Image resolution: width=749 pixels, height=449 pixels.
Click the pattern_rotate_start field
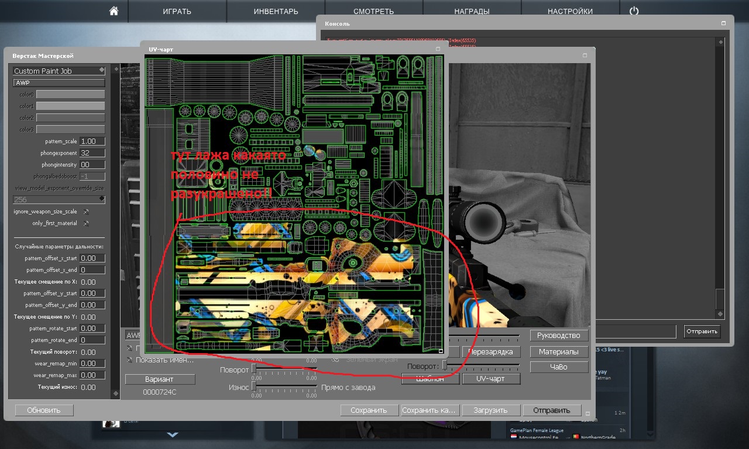coord(92,328)
